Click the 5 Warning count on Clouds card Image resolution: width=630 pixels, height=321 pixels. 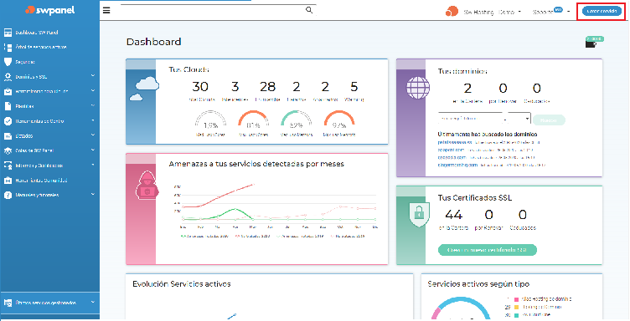coord(354,87)
